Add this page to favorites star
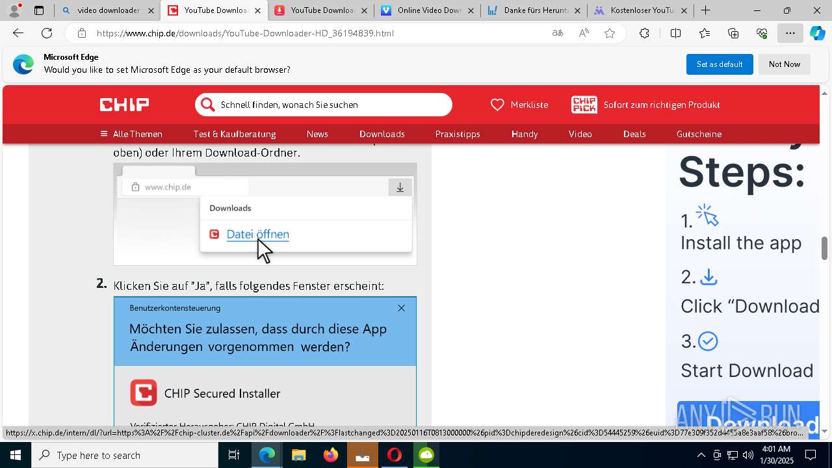This screenshot has height=468, width=832. click(610, 33)
